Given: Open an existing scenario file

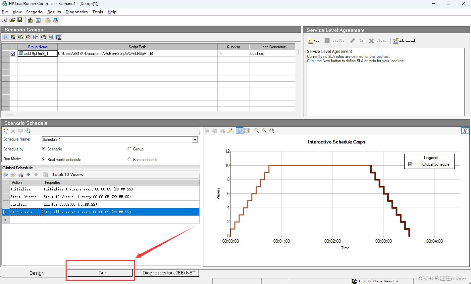Looking at the screenshot, I should (x=12, y=20).
